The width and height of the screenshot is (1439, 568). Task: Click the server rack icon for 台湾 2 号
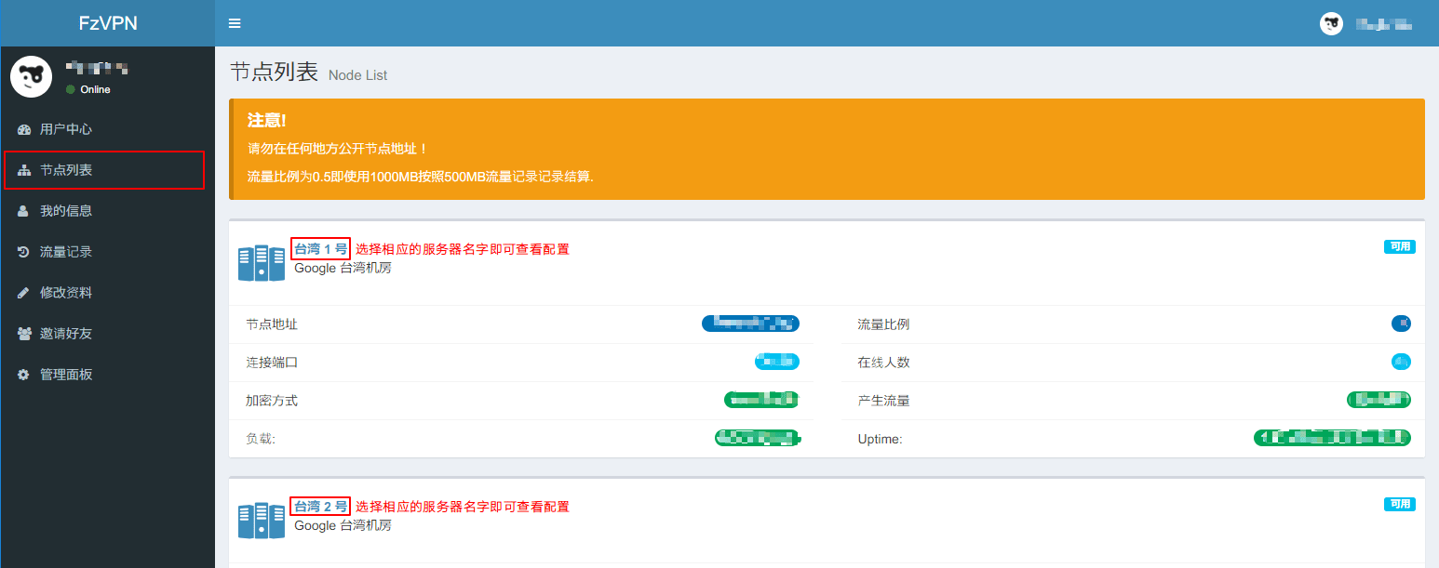click(261, 521)
